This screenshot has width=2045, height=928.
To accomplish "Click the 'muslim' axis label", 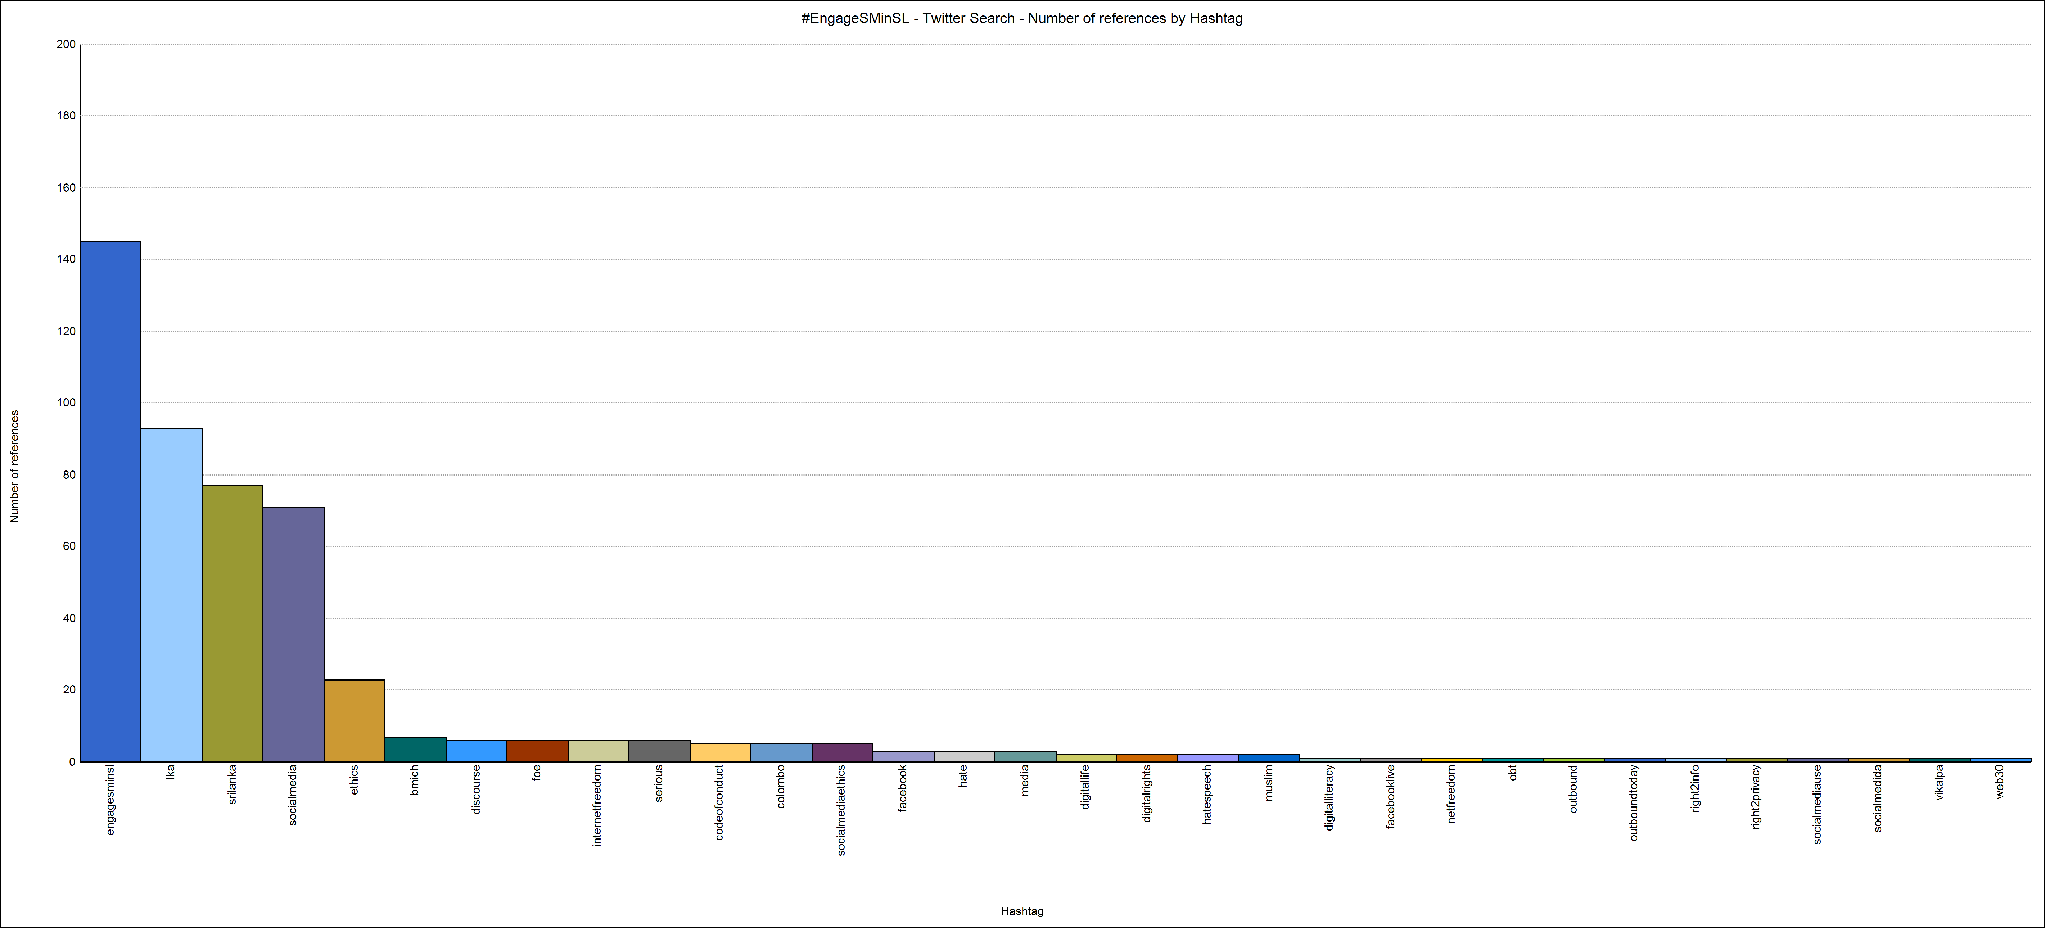I will (x=1269, y=783).
